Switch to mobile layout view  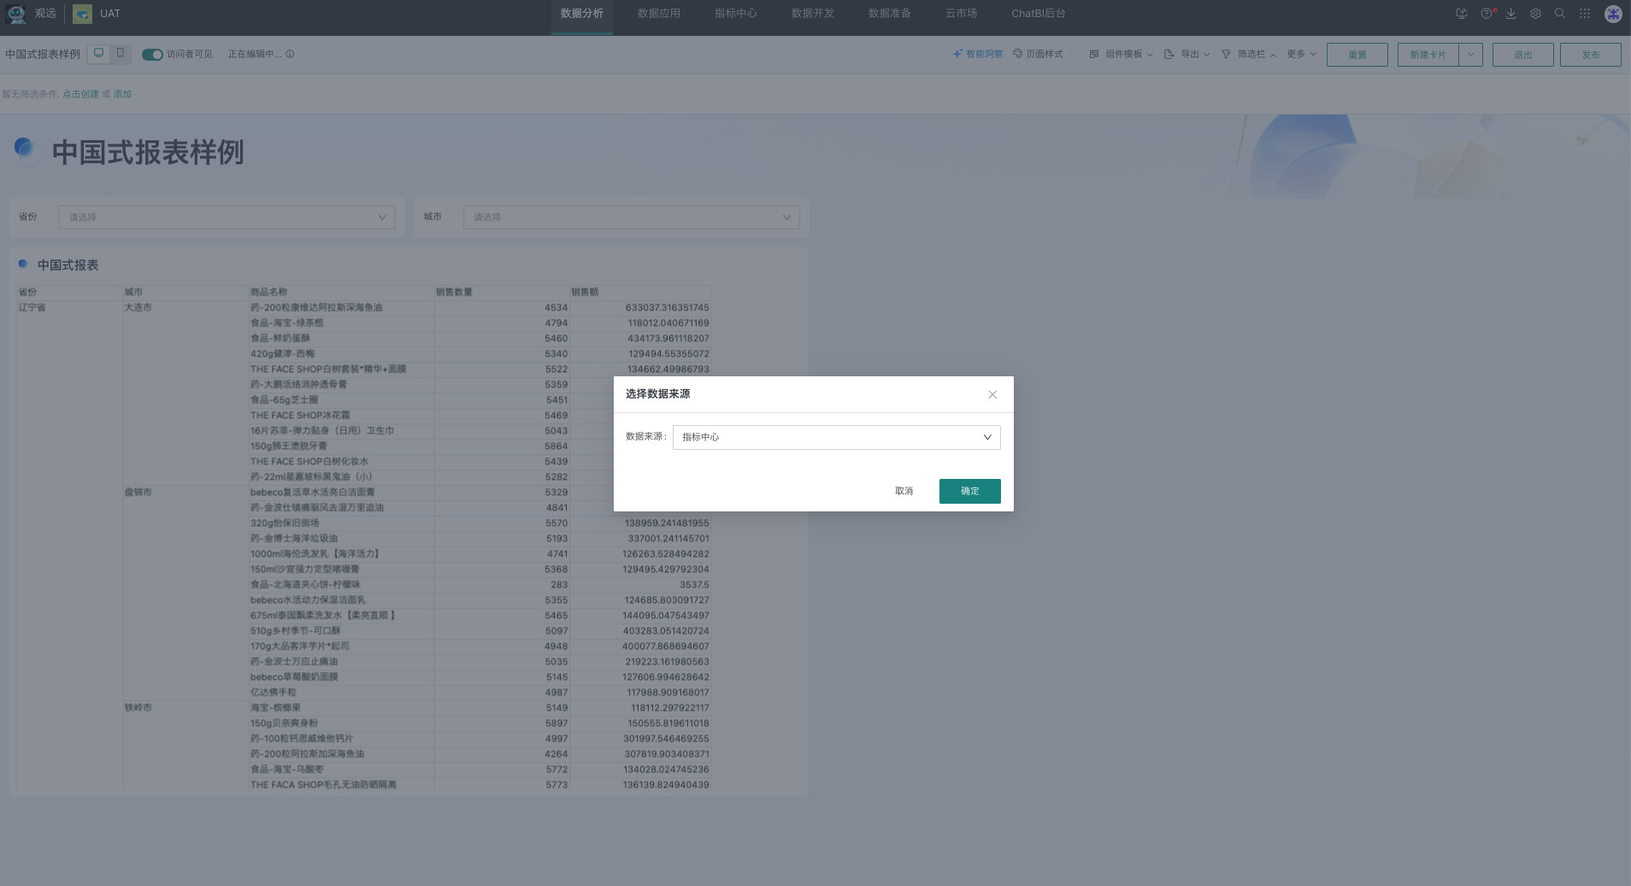(x=121, y=53)
